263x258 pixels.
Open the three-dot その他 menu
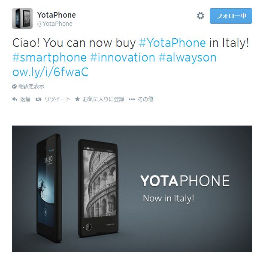[132, 99]
